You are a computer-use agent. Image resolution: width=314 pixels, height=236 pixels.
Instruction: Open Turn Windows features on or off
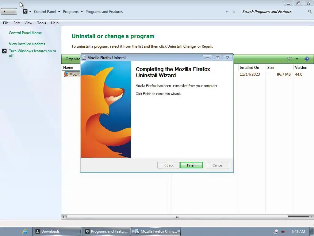tap(33, 53)
